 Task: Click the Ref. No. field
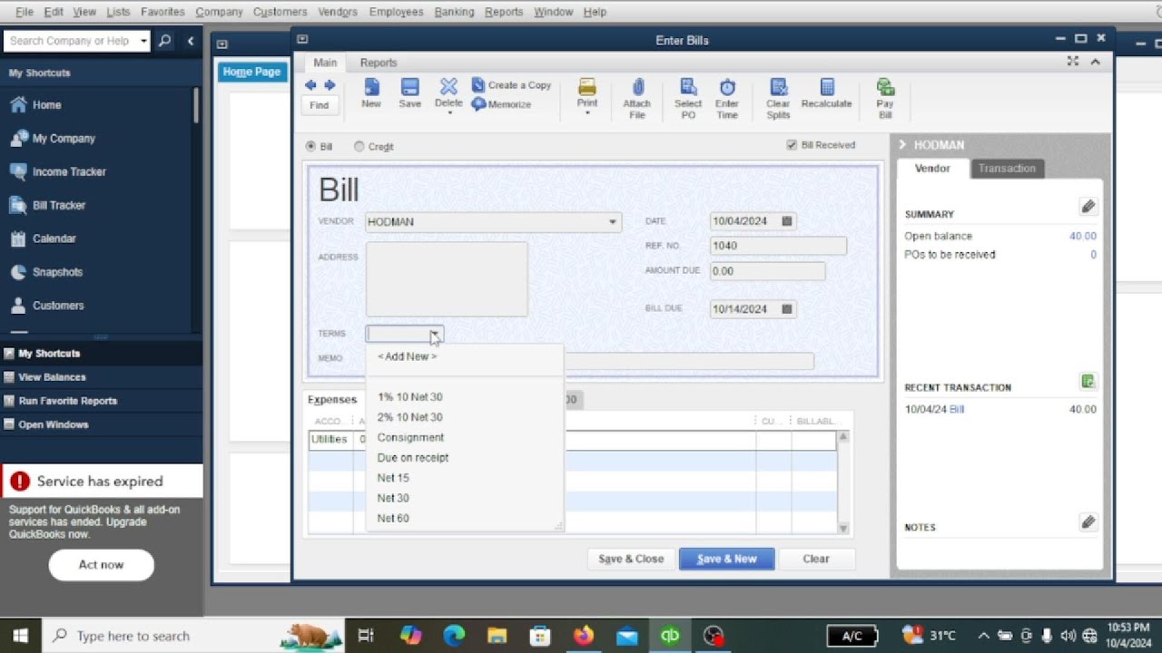point(778,246)
